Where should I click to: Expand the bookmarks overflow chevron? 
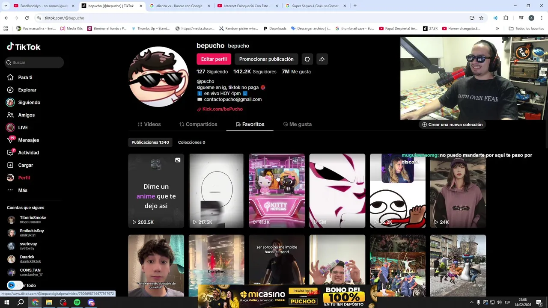coord(497,29)
